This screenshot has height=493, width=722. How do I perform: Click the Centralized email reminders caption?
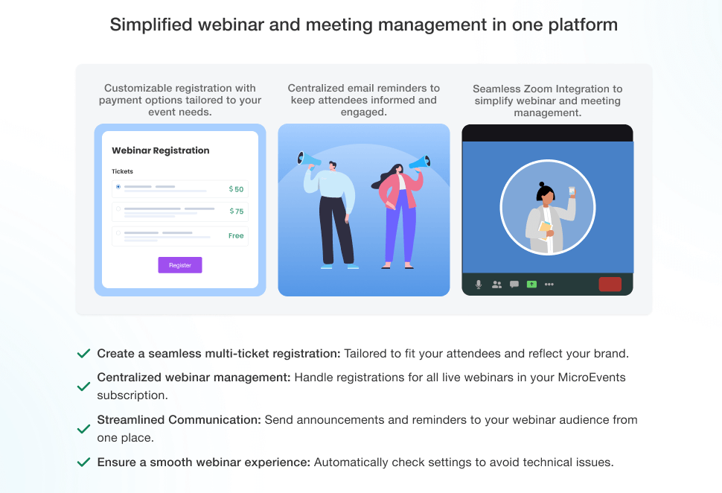click(x=364, y=100)
